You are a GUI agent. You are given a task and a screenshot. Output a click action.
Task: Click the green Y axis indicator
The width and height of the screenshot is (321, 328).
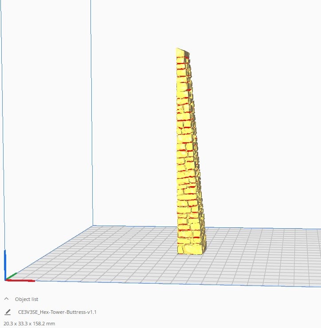(x=12, y=276)
